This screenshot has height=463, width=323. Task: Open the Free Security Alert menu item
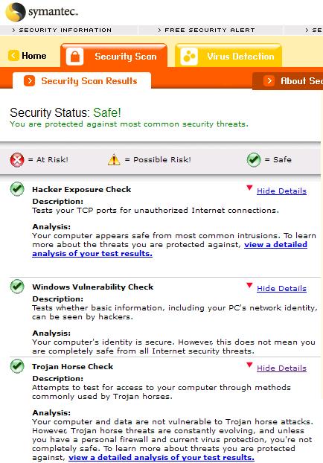pyautogui.click(x=206, y=30)
